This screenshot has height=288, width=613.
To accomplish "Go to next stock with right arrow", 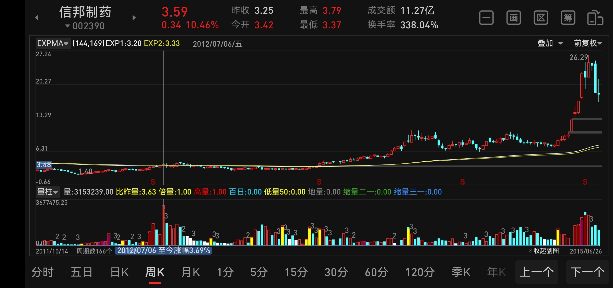I will [134, 18].
